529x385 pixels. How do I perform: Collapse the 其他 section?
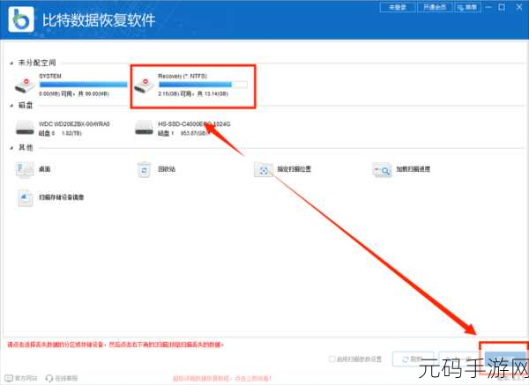11,148
